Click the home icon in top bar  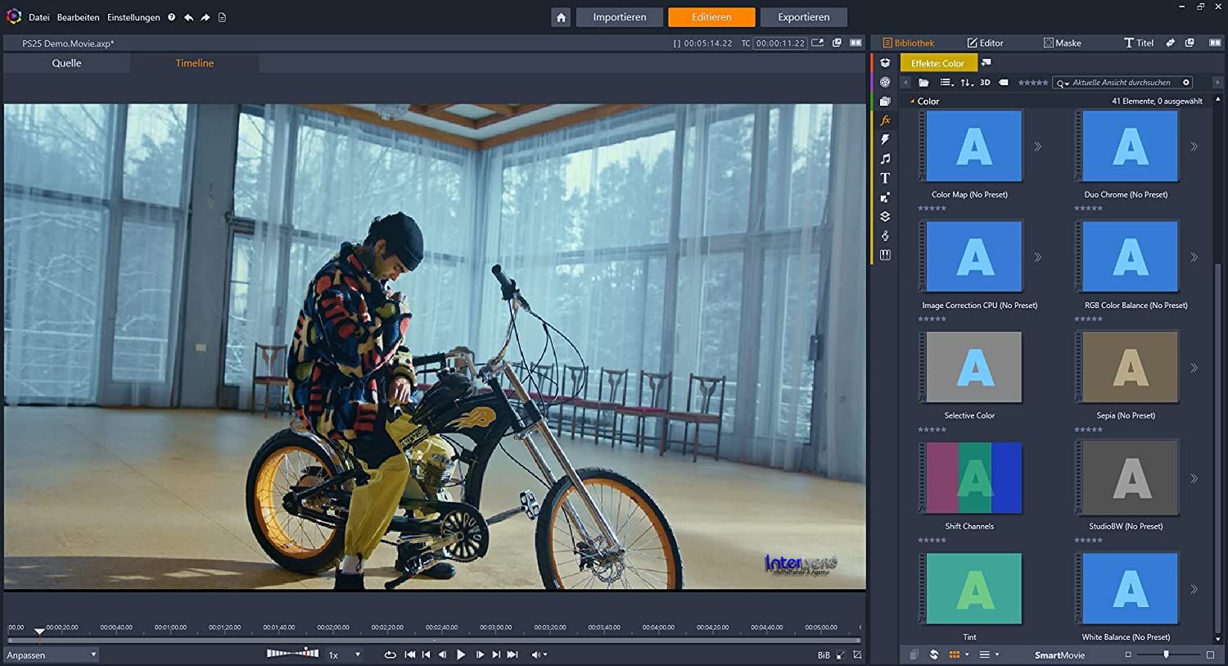561,17
